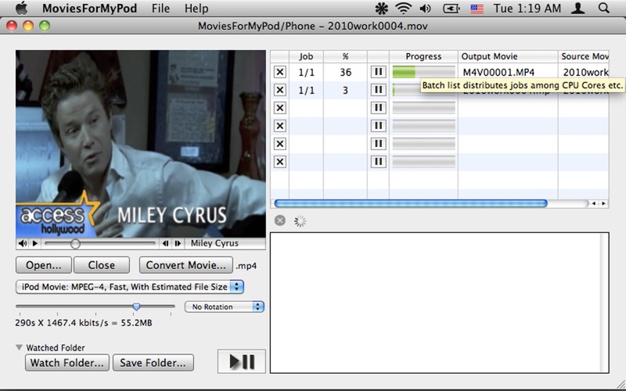Mute the movie preview volume icon
This screenshot has height=391, width=626.
point(21,243)
